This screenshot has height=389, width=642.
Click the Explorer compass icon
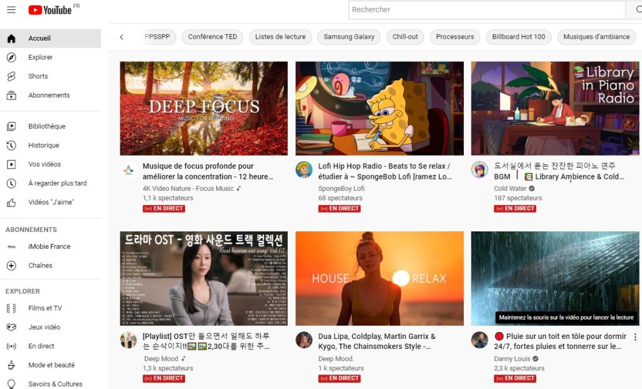(x=11, y=57)
